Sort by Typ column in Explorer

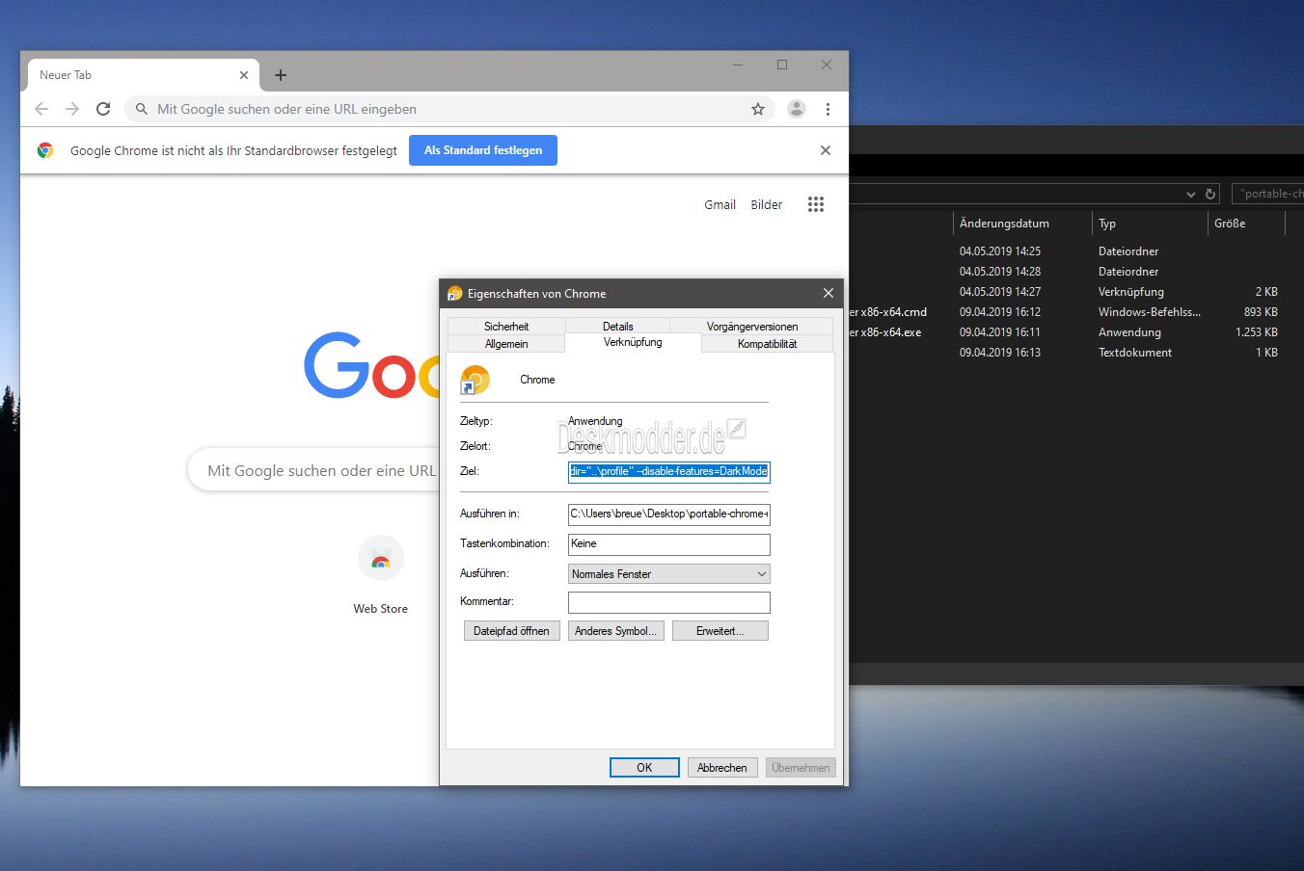(x=1150, y=224)
